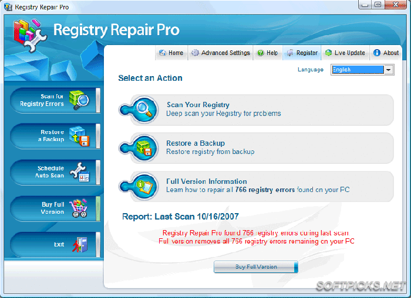Go to the Register tab
Viewport: 411px width, 298px height.
302,53
